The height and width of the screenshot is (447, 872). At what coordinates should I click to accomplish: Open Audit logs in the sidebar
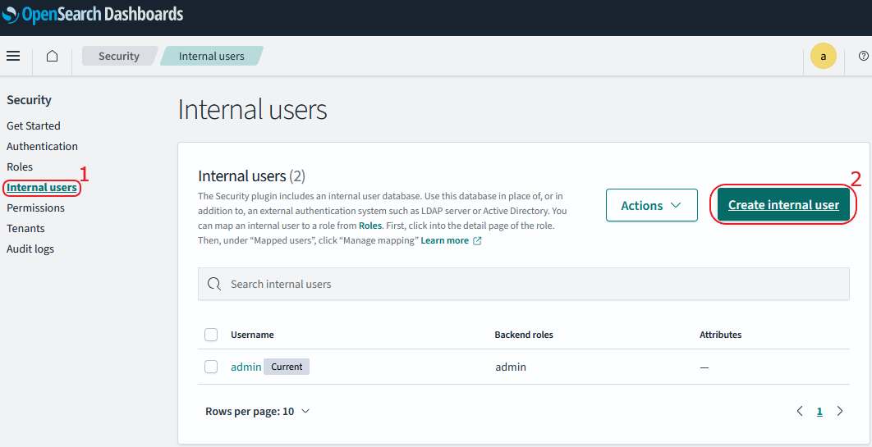pyautogui.click(x=30, y=249)
